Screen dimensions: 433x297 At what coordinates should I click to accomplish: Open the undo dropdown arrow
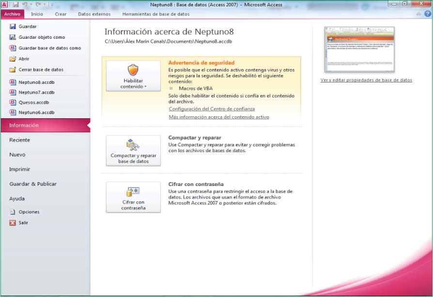pos(31,4)
